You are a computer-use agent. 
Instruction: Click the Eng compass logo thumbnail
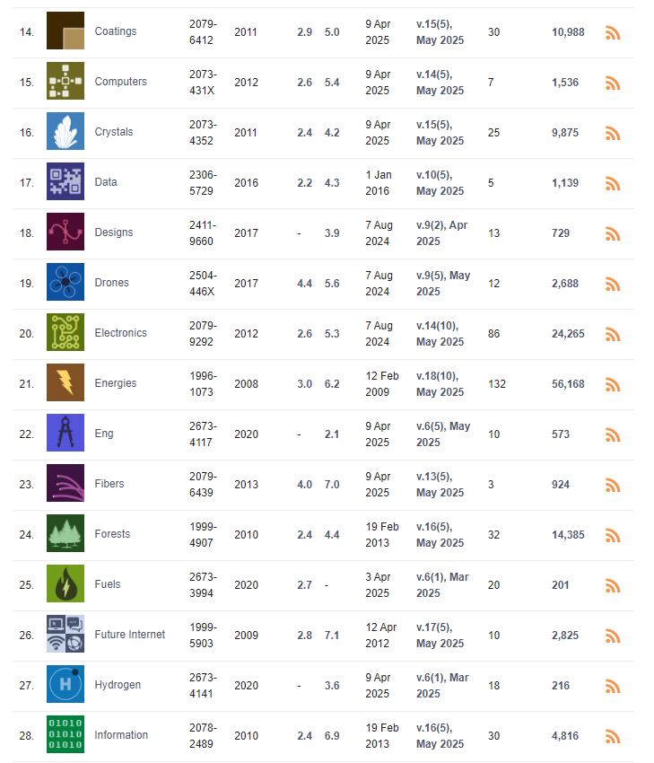click(x=65, y=433)
